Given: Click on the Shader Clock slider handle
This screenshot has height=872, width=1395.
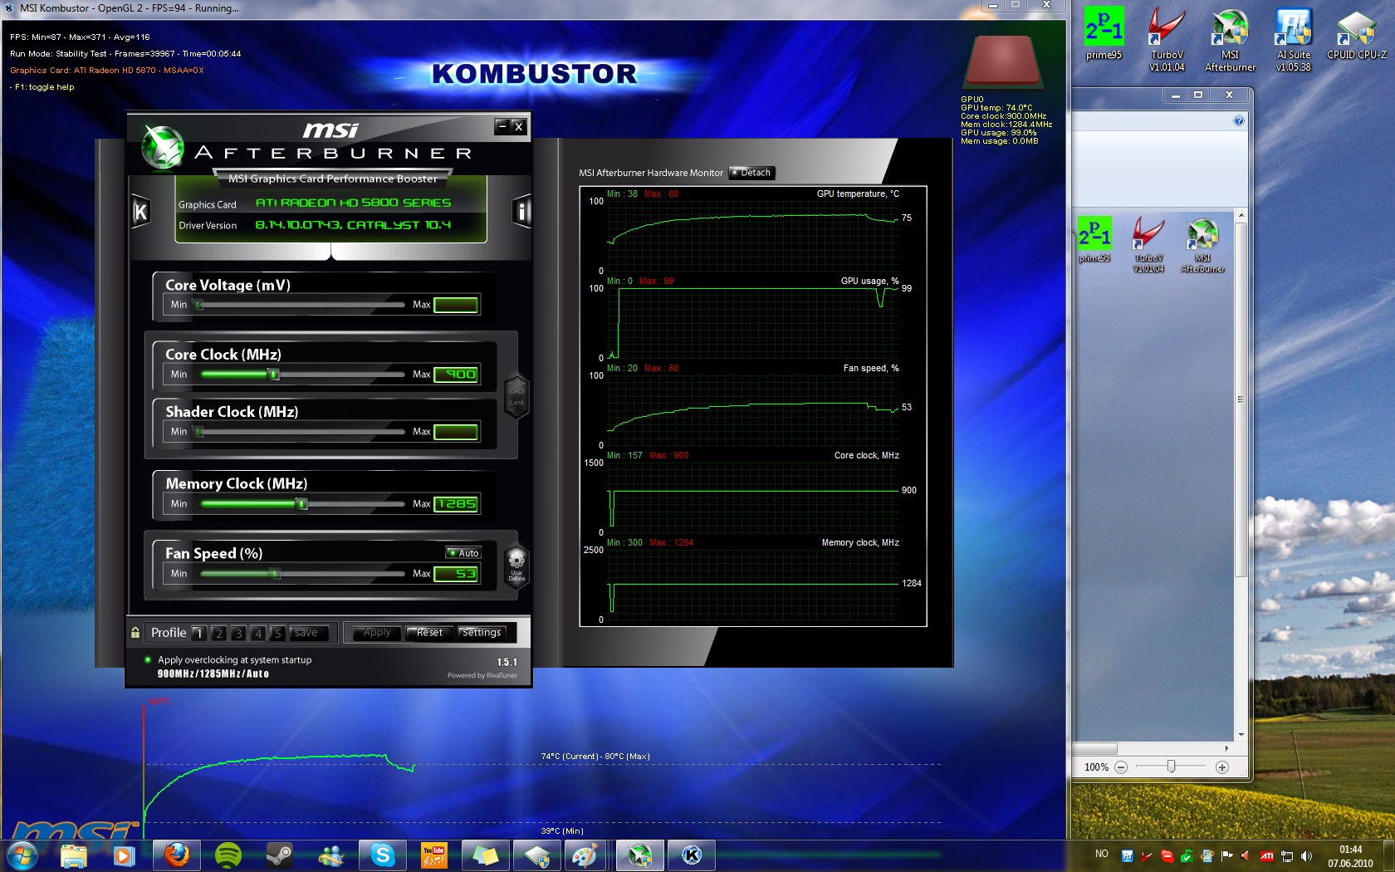Looking at the screenshot, I should pos(198,432).
